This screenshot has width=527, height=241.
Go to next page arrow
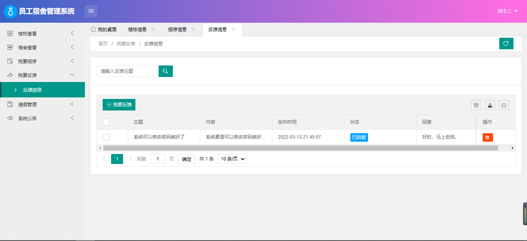130,159
